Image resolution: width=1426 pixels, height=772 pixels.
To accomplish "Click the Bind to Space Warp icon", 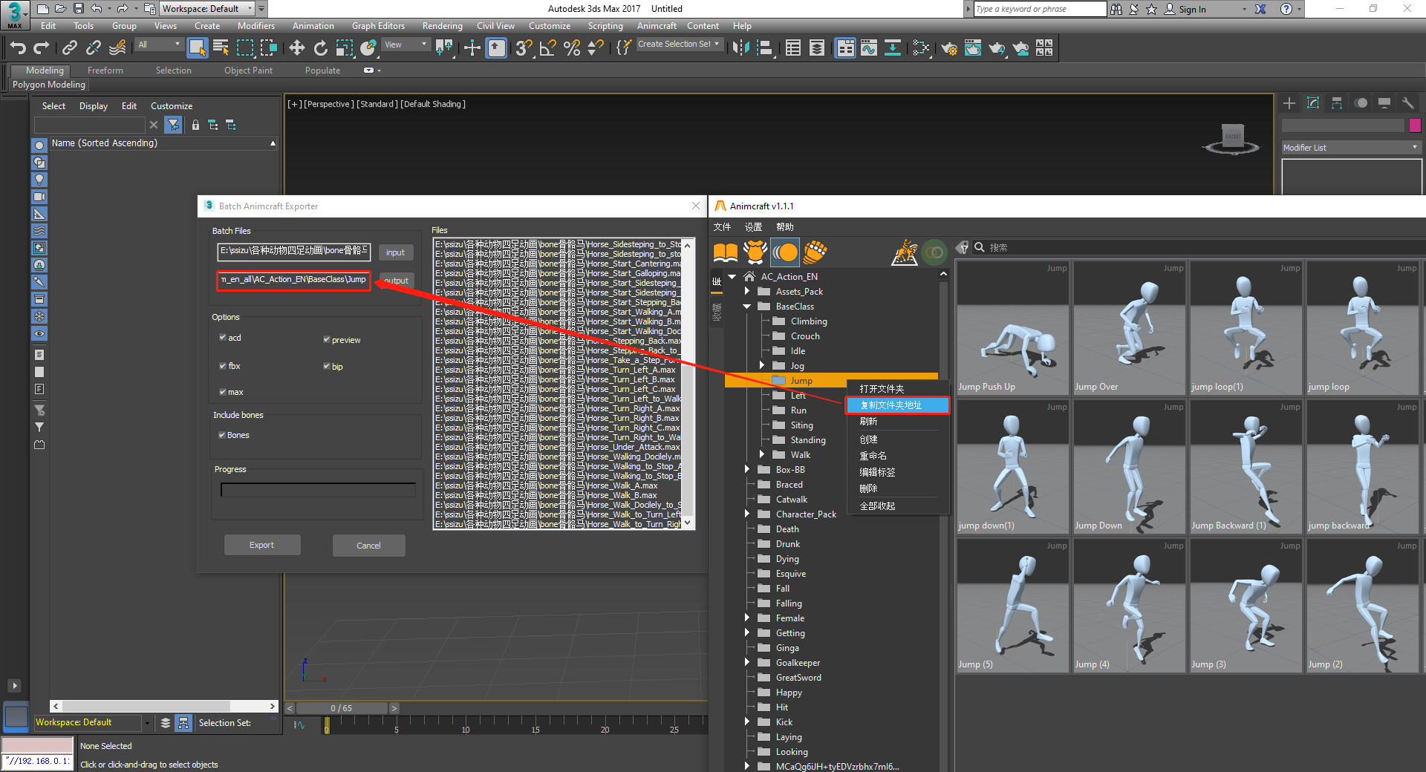I will (117, 48).
